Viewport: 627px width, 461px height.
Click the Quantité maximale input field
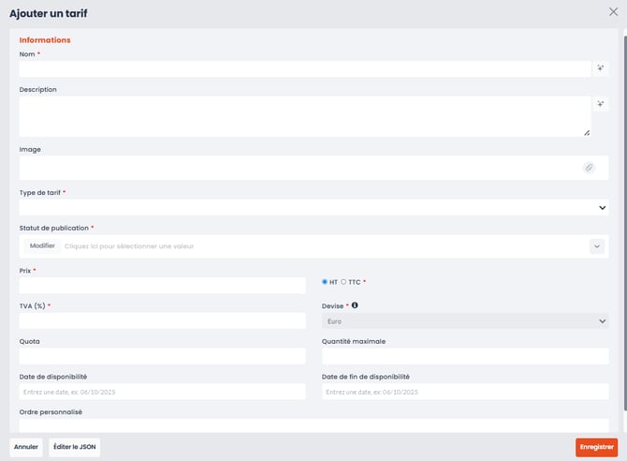pos(464,356)
